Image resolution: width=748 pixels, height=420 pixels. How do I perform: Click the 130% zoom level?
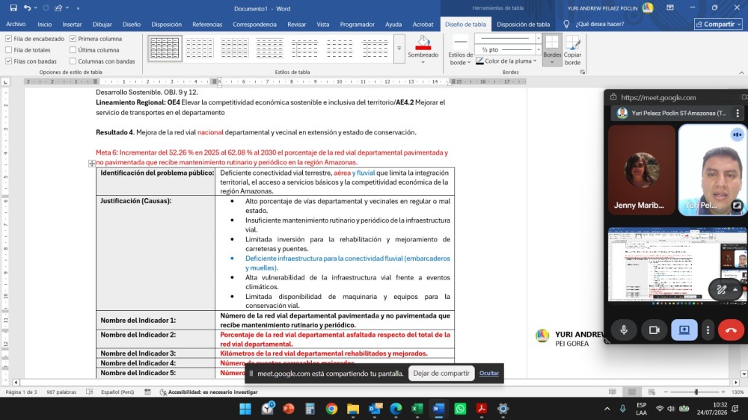[x=738, y=392]
